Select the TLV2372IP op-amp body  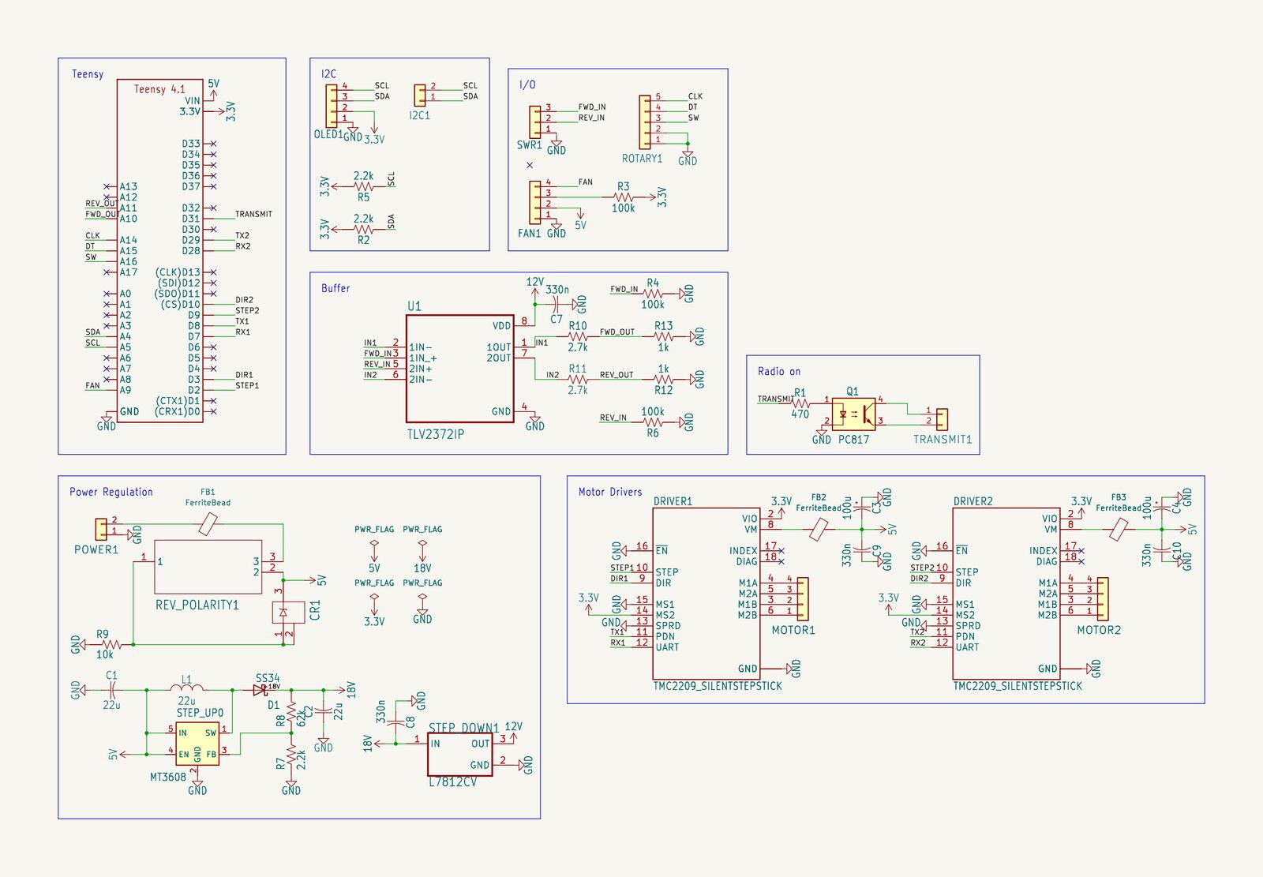coord(460,369)
